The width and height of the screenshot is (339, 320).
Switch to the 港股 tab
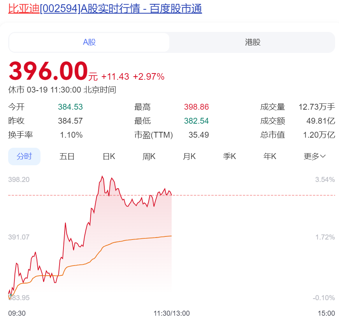253,42
